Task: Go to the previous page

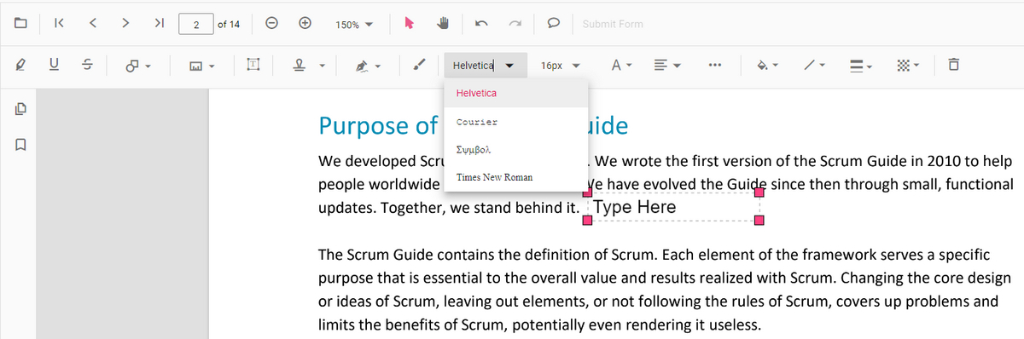Action: (92, 24)
